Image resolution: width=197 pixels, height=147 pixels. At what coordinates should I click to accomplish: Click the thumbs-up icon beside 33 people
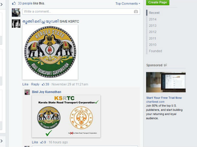coord(14,3)
